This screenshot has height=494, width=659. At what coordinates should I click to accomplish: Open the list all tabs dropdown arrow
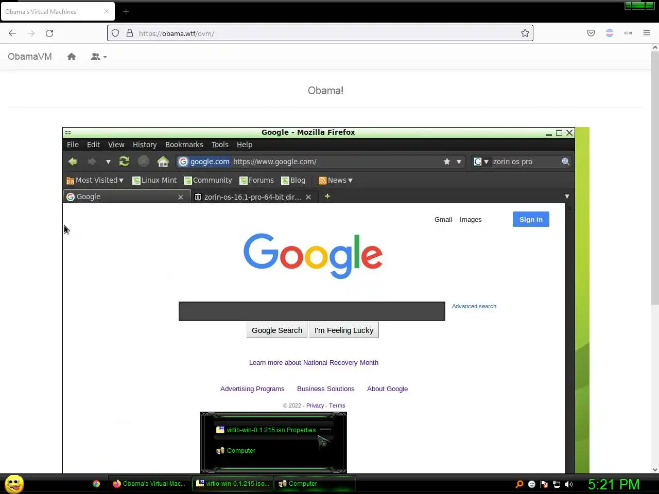coord(567,197)
